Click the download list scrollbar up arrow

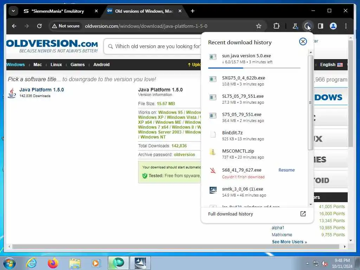coord(310,53)
